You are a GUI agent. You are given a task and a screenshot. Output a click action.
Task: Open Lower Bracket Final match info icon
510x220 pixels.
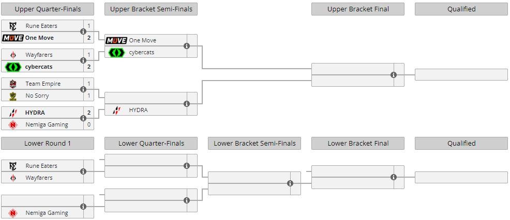click(394, 177)
